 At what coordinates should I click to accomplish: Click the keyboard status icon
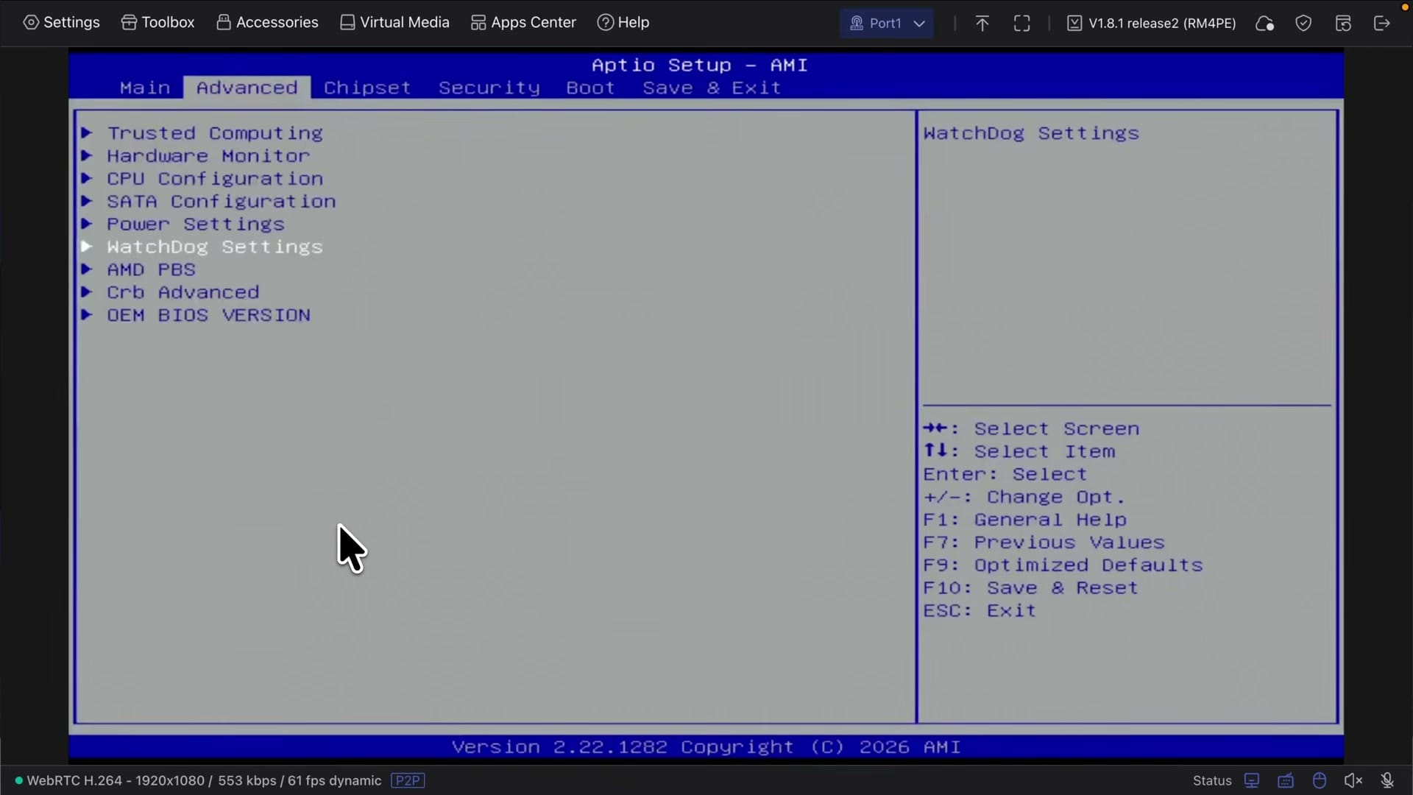[x=1286, y=780]
